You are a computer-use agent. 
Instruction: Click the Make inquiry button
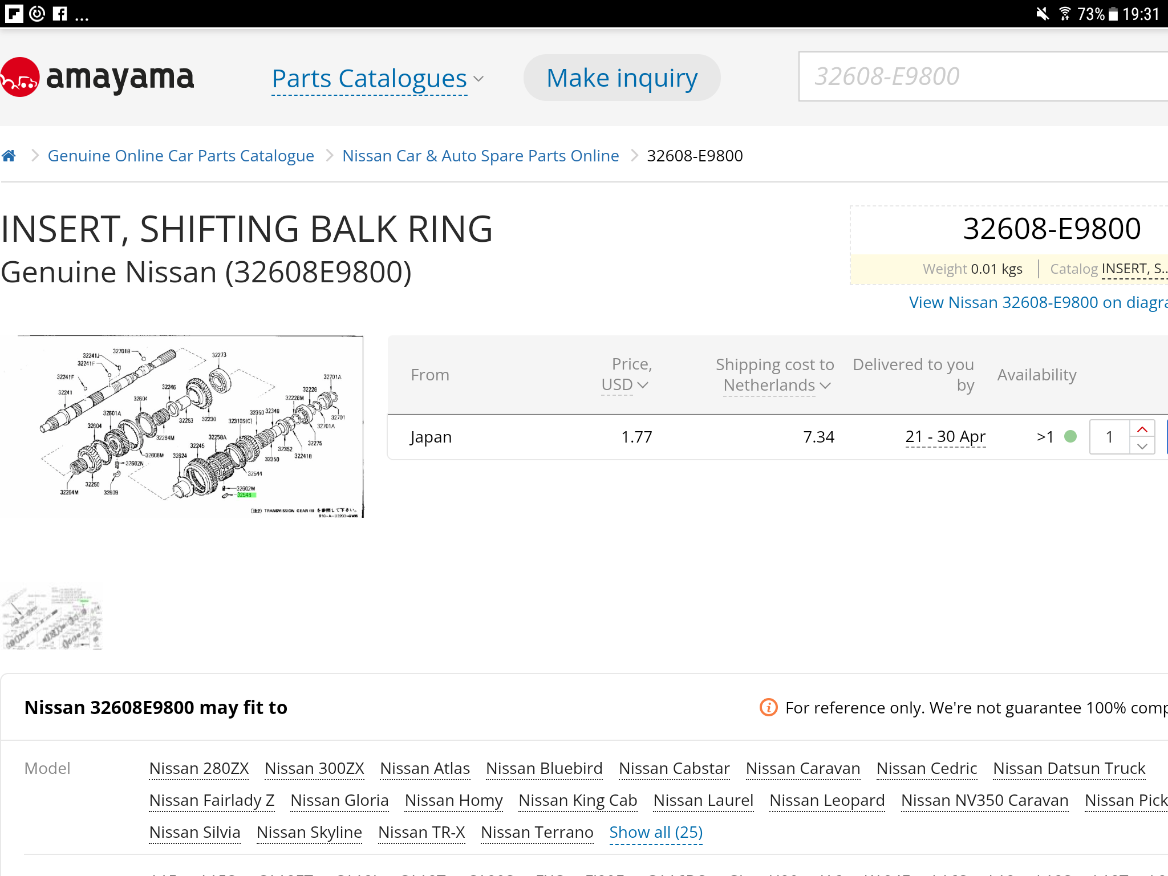click(622, 78)
